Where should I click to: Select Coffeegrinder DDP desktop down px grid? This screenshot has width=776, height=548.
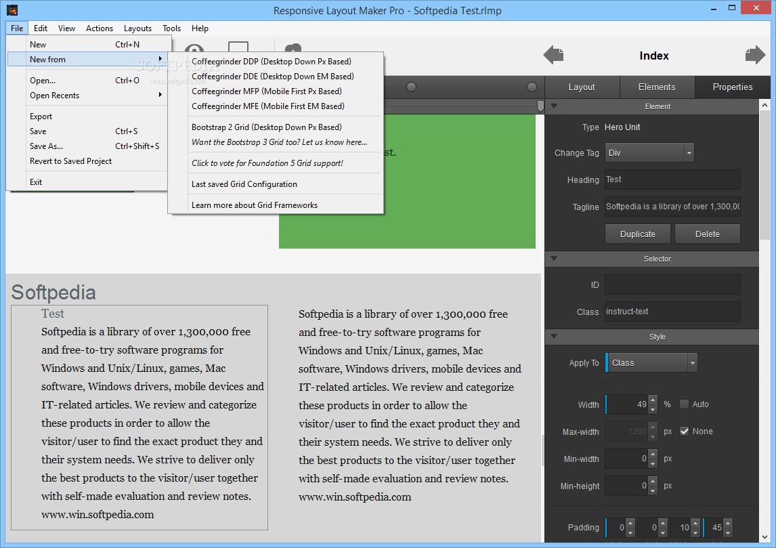(276, 62)
